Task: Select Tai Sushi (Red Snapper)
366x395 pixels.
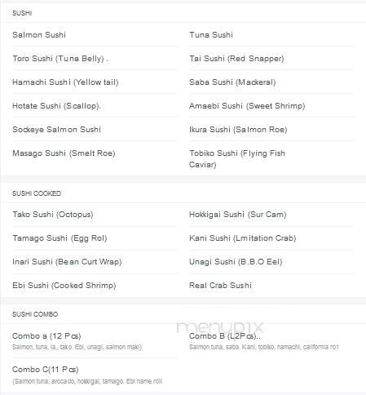Action: click(x=236, y=59)
